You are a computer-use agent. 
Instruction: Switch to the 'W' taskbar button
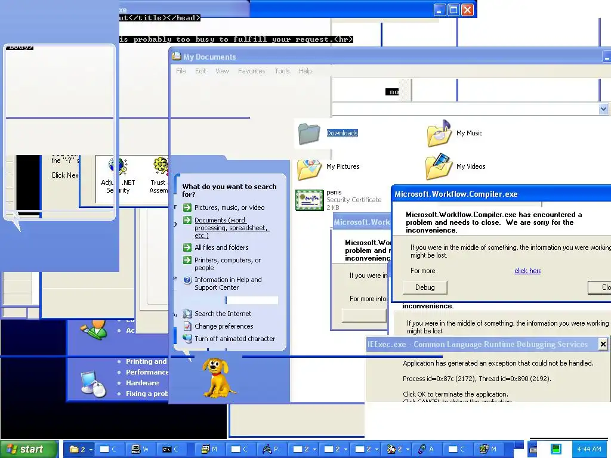coord(140,449)
